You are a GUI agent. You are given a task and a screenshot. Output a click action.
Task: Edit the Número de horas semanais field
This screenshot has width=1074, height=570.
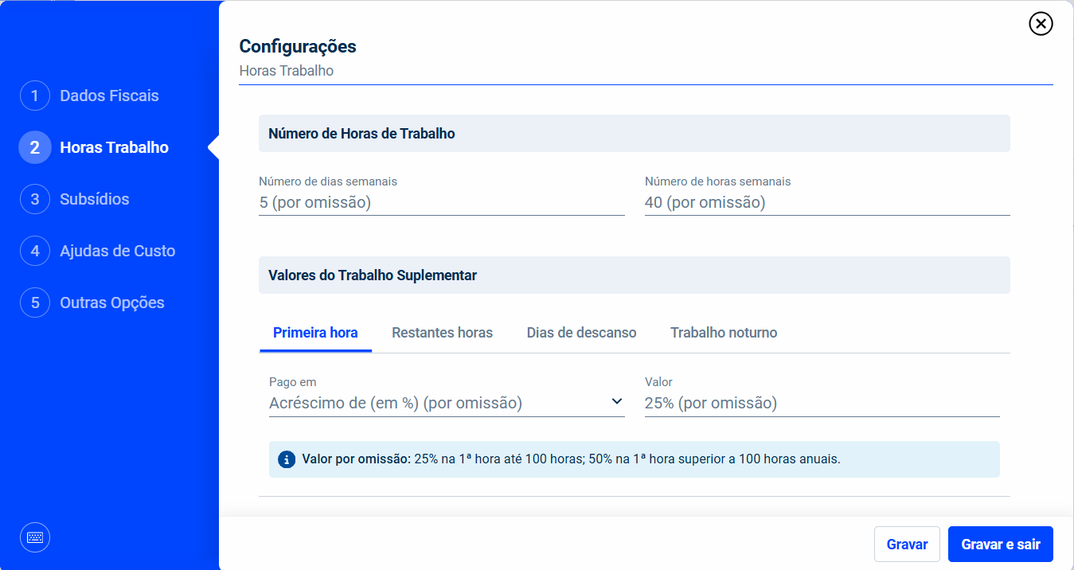click(x=827, y=202)
